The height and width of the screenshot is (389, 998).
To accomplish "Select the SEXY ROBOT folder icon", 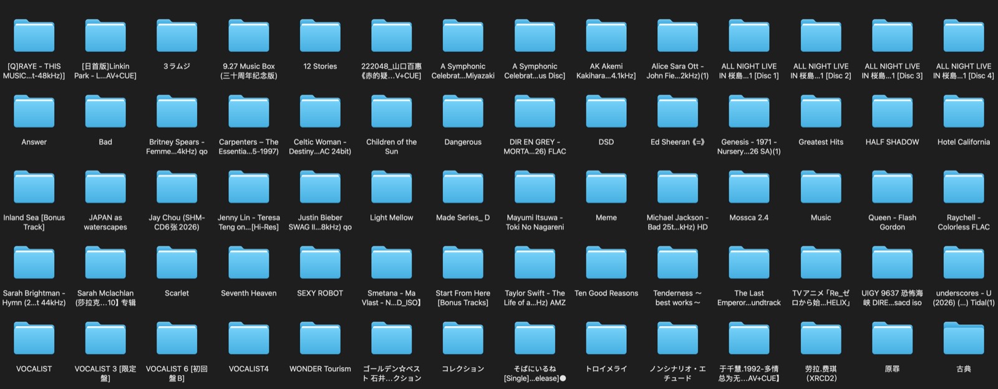I will pyautogui.click(x=320, y=263).
